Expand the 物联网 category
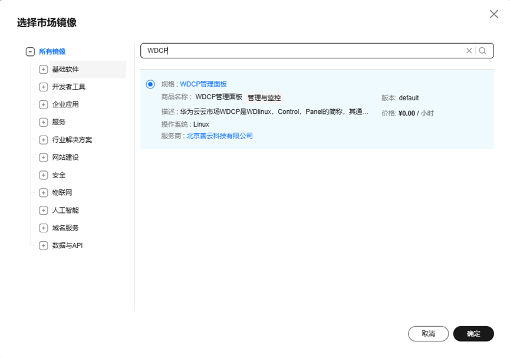 (x=43, y=193)
